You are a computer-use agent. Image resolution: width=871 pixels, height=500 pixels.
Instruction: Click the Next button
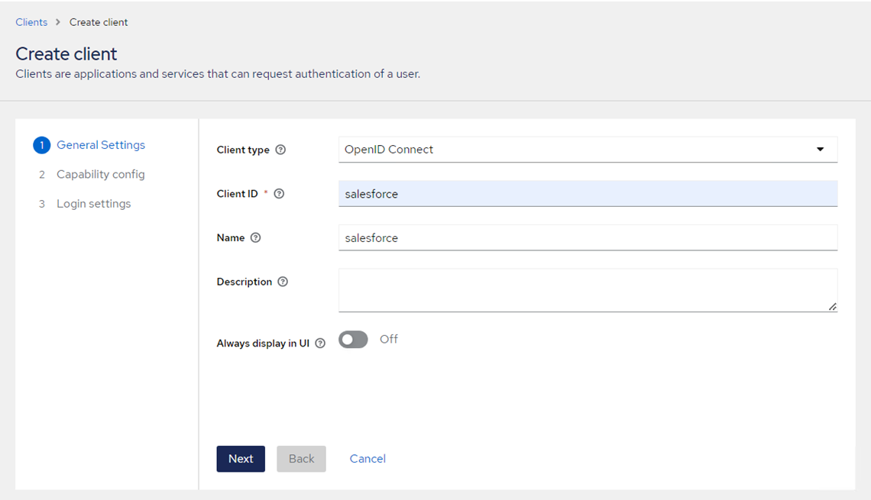coord(241,459)
